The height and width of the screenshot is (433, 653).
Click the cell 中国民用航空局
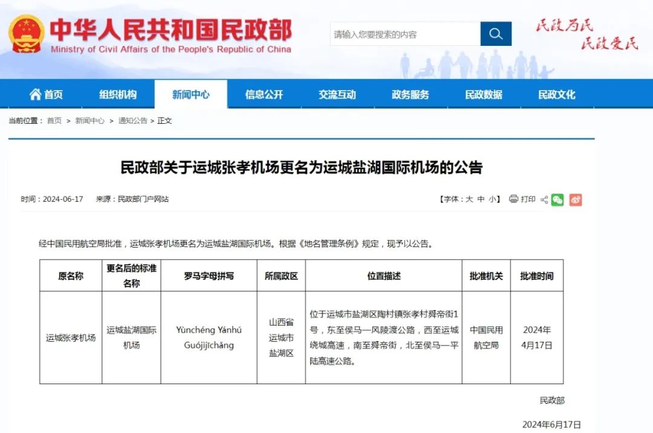(x=486, y=338)
